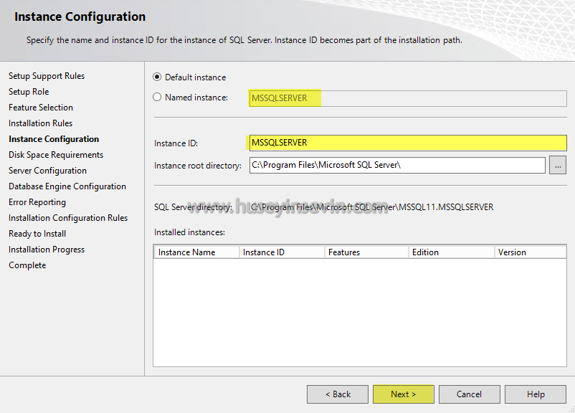The width and height of the screenshot is (575, 413).
Task: Go to Setup Role step
Action: point(29,92)
